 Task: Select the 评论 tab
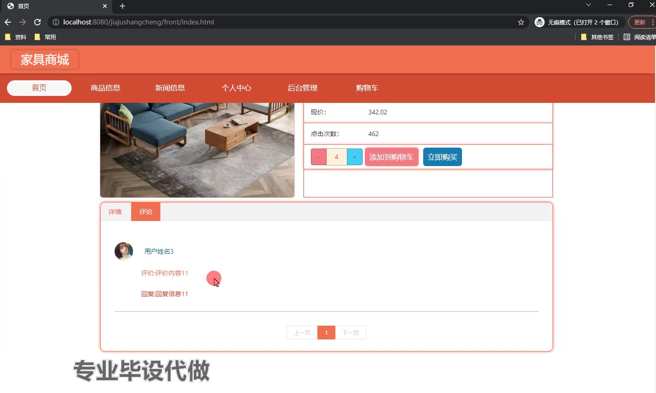click(146, 212)
